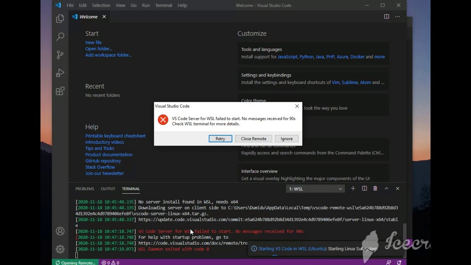Open the Edit menu
This screenshot has width=471, height=265.
coord(82,5)
